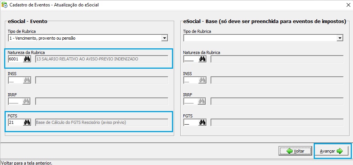This screenshot has height=165, width=353.
Task: Click empty IRRF description field in Evento panel
Action: 102,102
